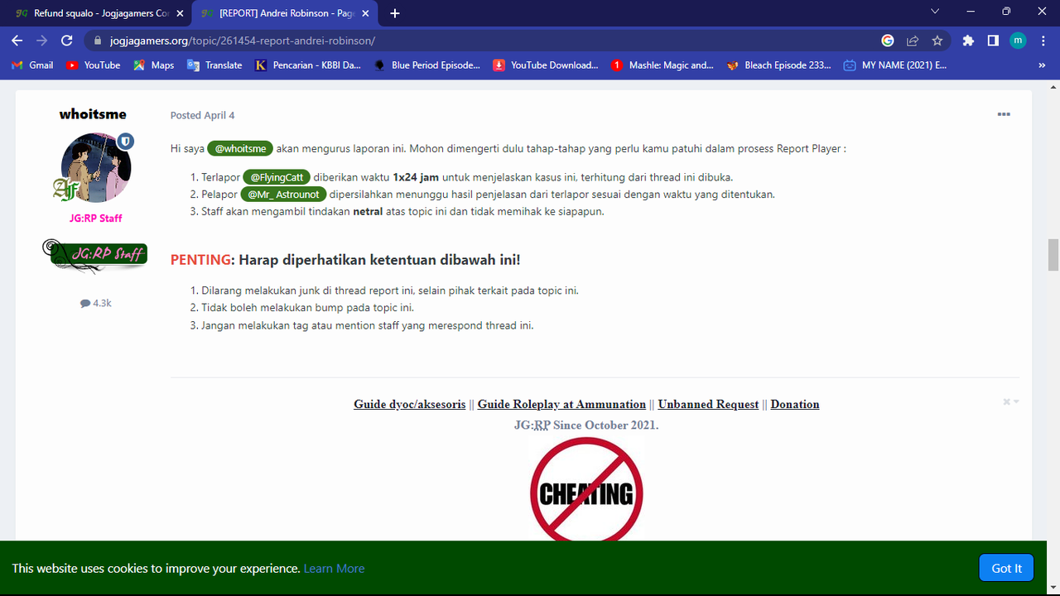This screenshot has width=1060, height=596.
Task: Open the @Mr_ Astrounot mention
Action: [x=283, y=194]
